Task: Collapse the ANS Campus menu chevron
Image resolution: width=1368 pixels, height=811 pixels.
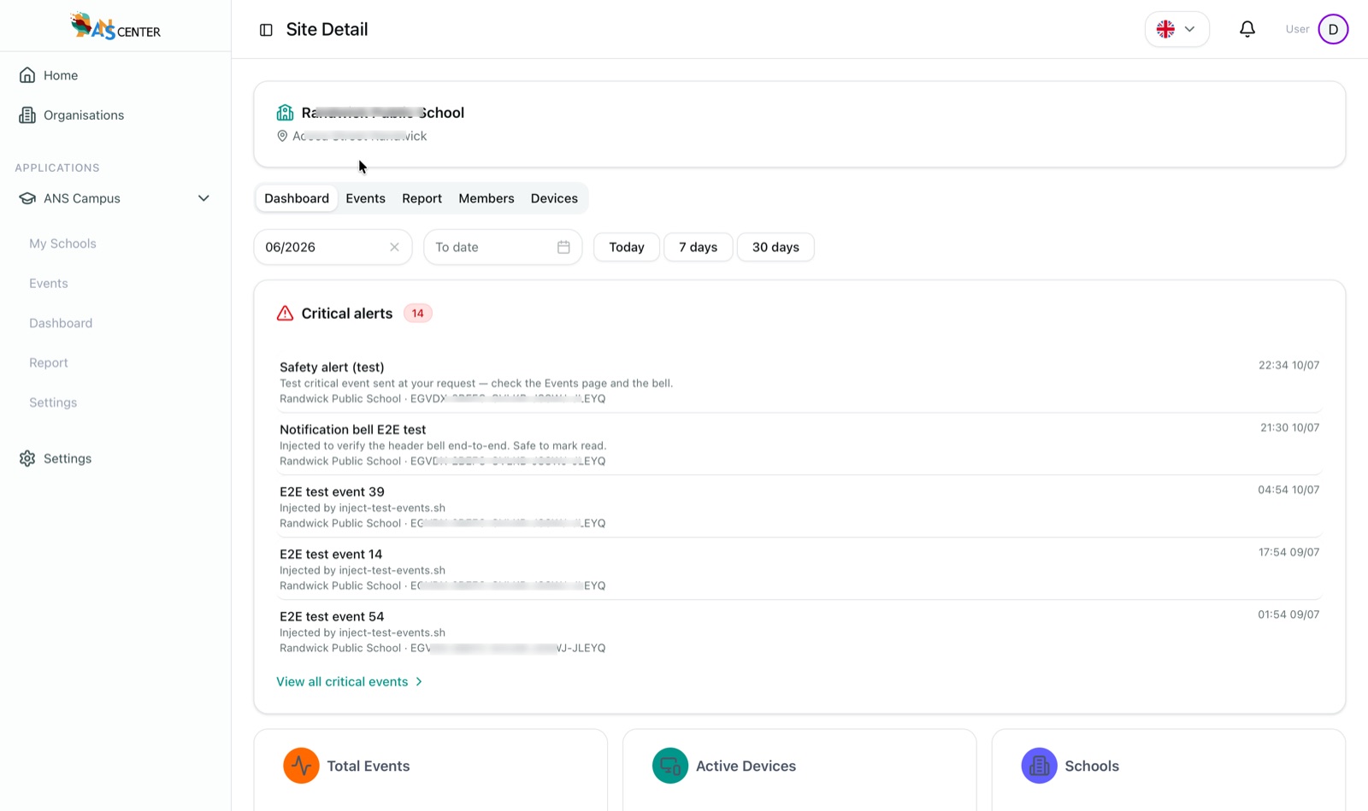Action: click(x=203, y=198)
